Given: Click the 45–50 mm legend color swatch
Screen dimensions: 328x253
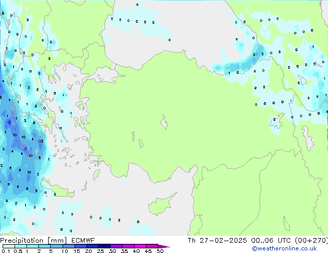Looking at the screenshot, I should [152, 246].
